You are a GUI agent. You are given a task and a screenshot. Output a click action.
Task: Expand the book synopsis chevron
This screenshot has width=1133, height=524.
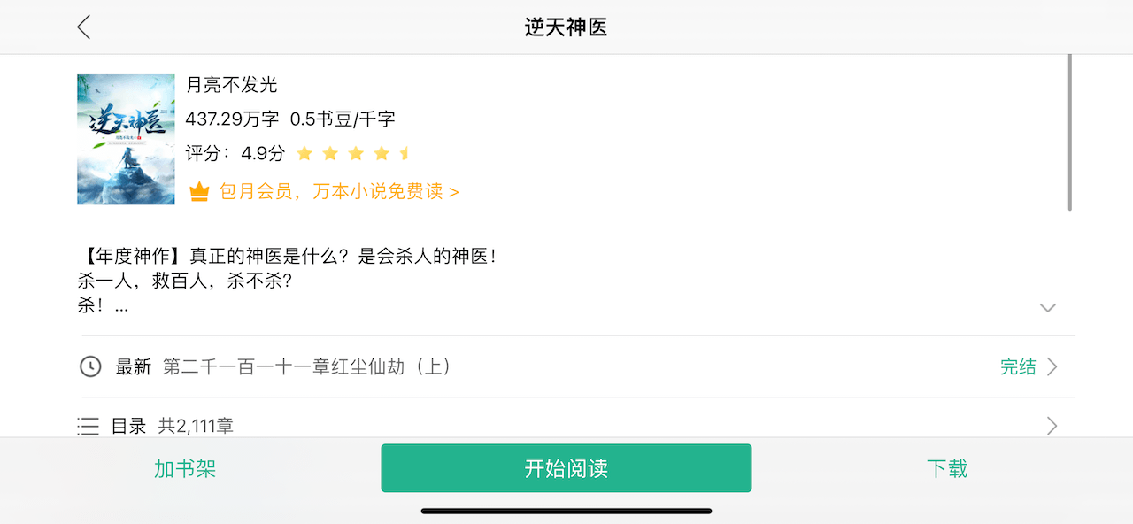(1048, 308)
